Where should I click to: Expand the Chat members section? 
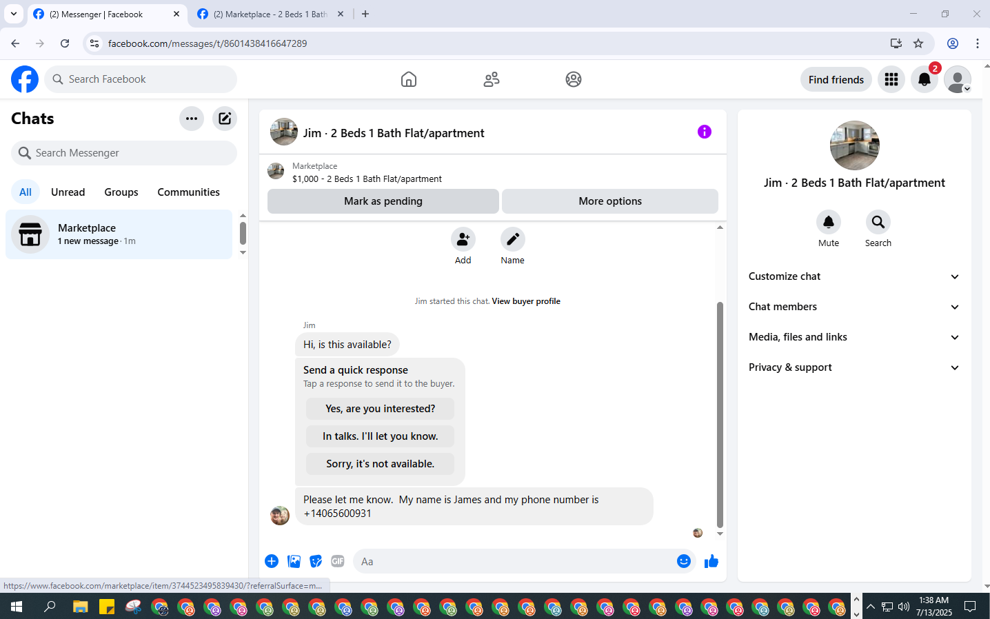pos(854,307)
